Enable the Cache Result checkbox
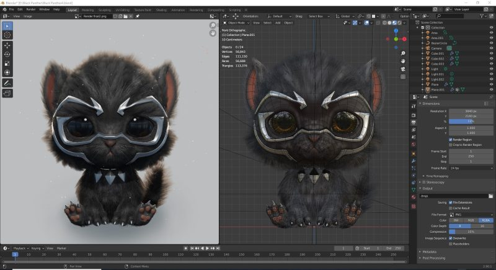 [451, 209]
